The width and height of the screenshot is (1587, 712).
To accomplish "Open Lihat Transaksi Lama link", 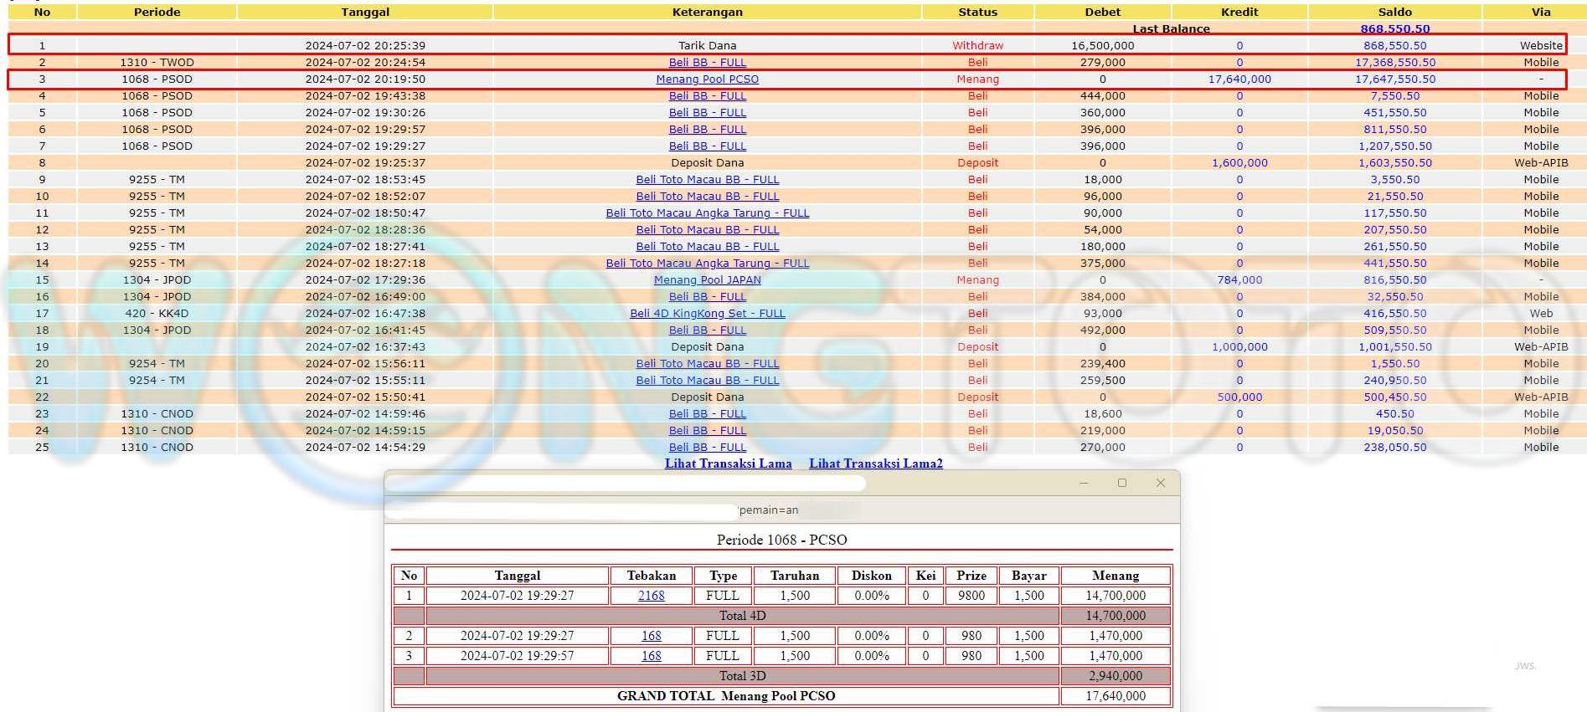I will pos(728,464).
